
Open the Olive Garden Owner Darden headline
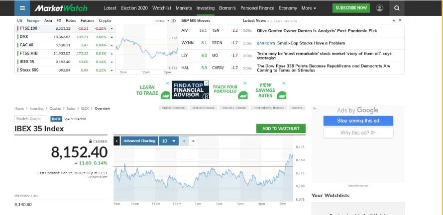click(317, 31)
